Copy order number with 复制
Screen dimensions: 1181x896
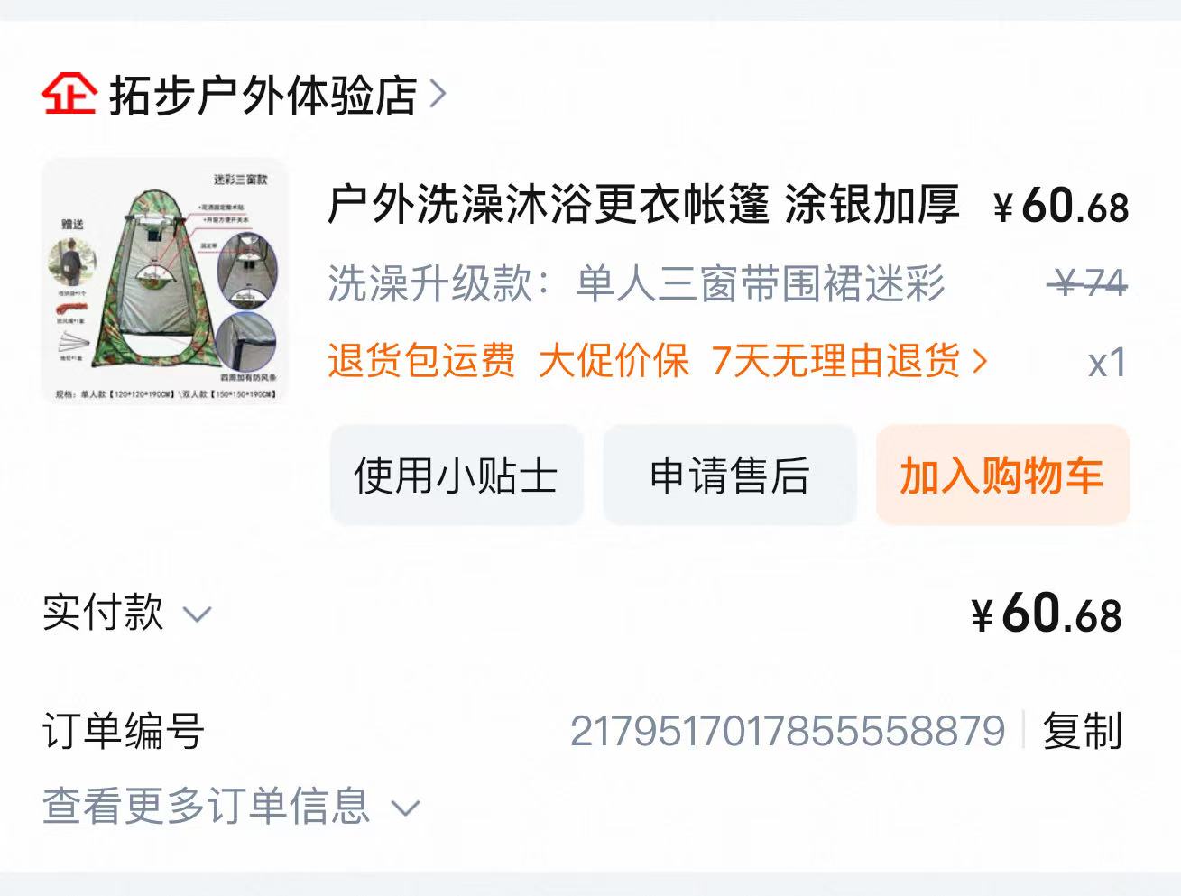click(1082, 730)
